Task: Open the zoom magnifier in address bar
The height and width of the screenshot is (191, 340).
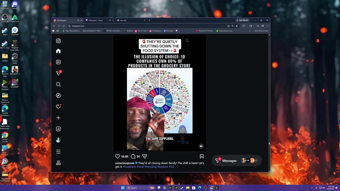Action: pyautogui.click(x=232, y=26)
